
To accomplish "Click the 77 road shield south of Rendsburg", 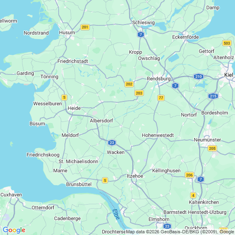I will [161, 98].
